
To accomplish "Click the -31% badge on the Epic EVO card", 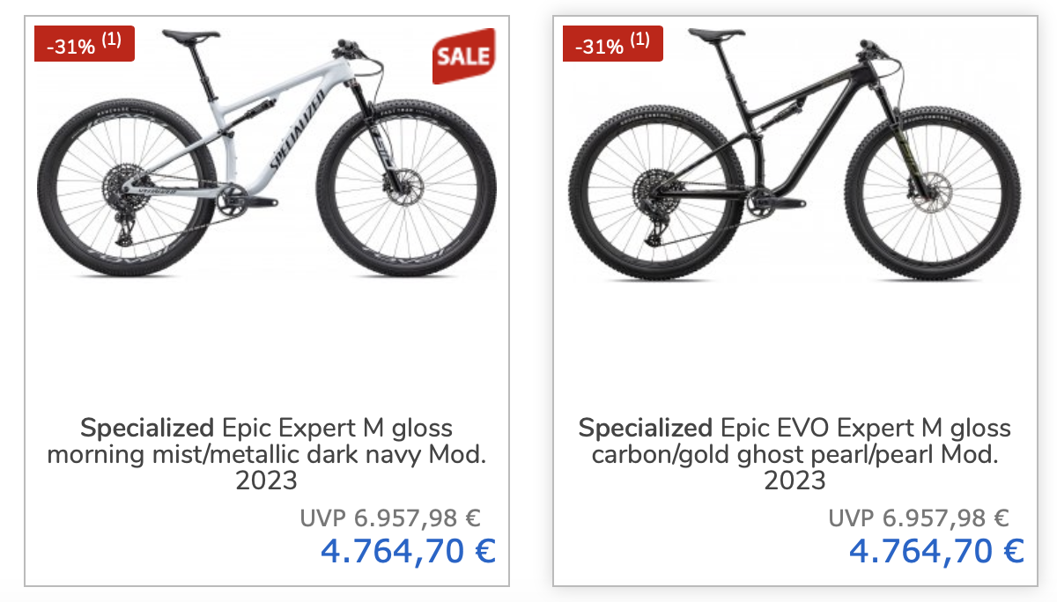I will click(x=602, y=45).
